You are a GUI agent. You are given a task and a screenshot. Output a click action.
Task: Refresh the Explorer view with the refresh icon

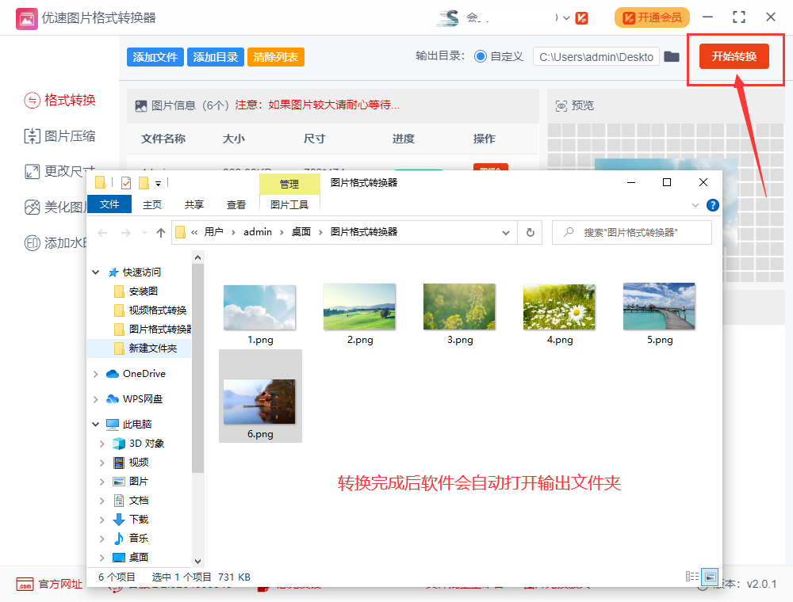[x=530, y=232]
